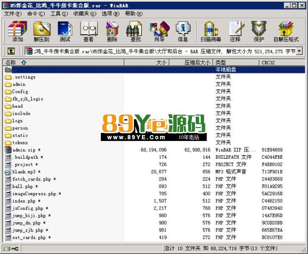This screenshot has width=308, height=254.
Task: Open the File (文件) menu
Action: pyautogui.click(x=13, y=14)
